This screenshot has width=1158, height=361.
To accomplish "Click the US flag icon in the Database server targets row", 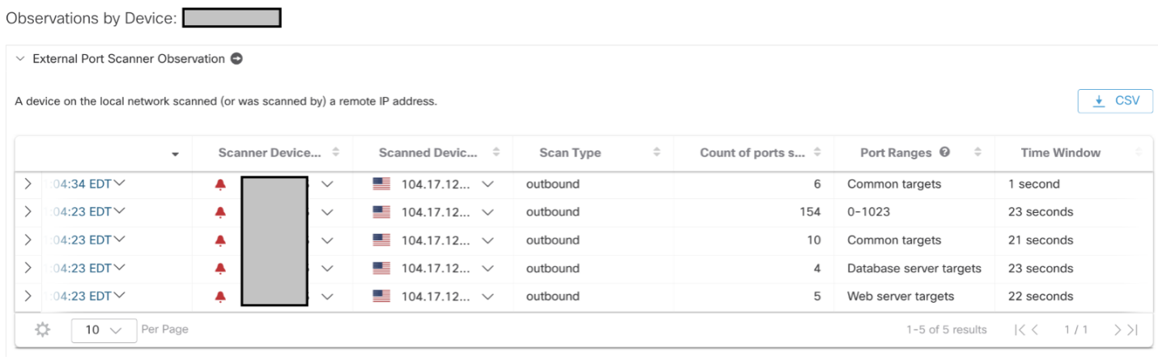I will click(381, 269).
